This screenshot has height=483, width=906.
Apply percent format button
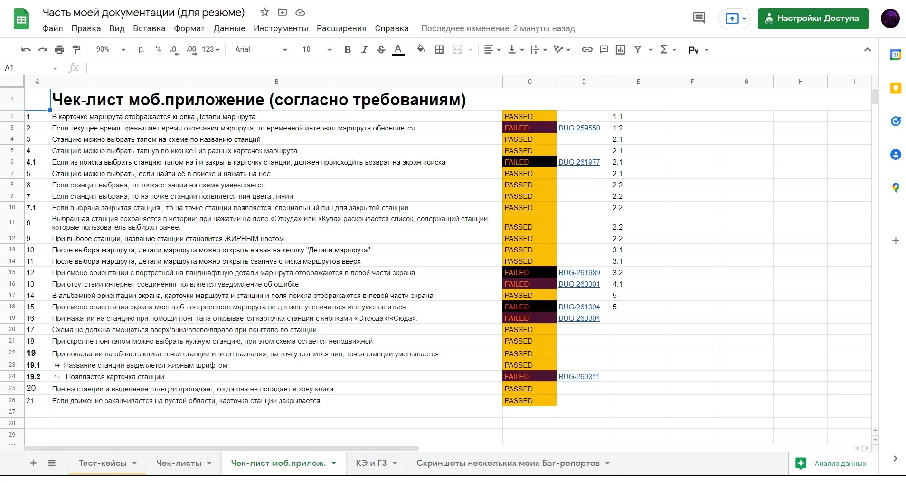coord(158,50)
